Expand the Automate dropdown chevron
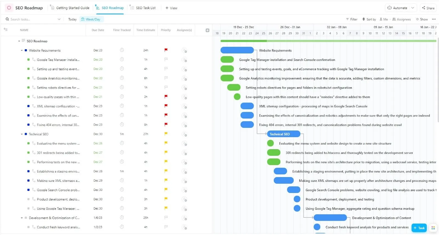The image size is (439, 235). pos(413,8)
